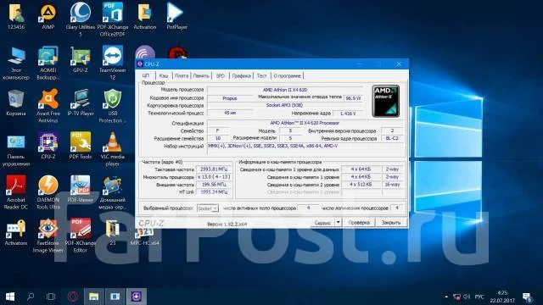Image resolution: width=543 pixels, height=305 pixels.
Task: Open PDF-Viewer desktop shortcut
Action: pyautogui.click(x=81, y=189)
